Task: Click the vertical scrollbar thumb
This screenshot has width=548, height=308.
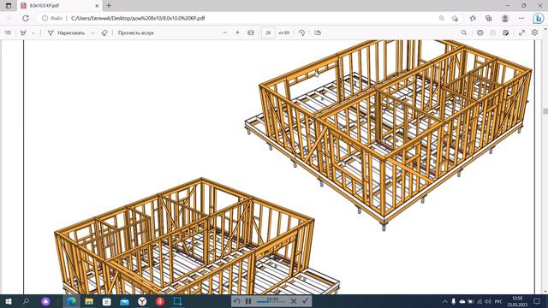Action: tap(545, 111)
